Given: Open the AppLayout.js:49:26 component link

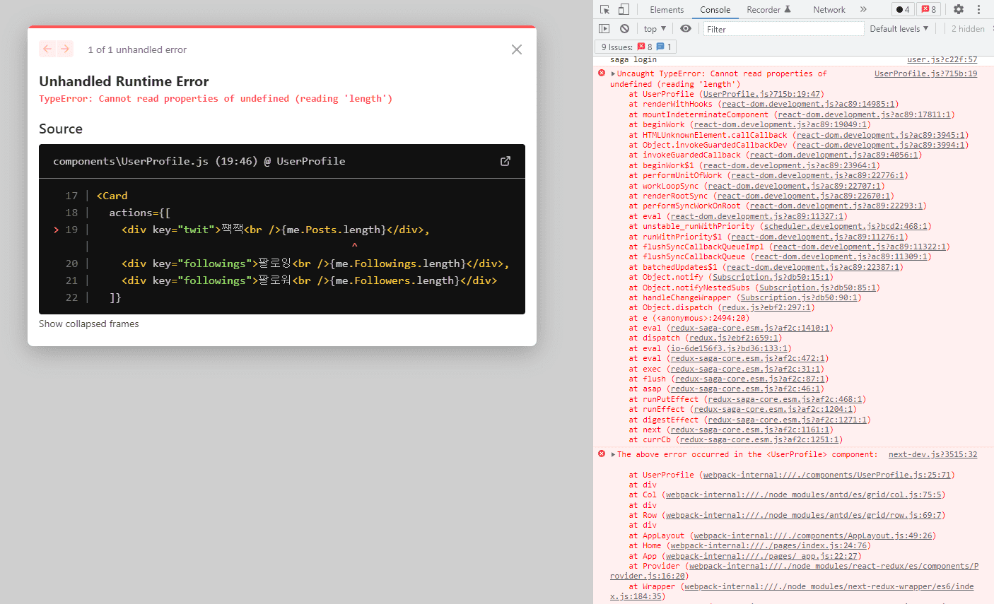Looking at the screenshot, I should tap(812, 536).
